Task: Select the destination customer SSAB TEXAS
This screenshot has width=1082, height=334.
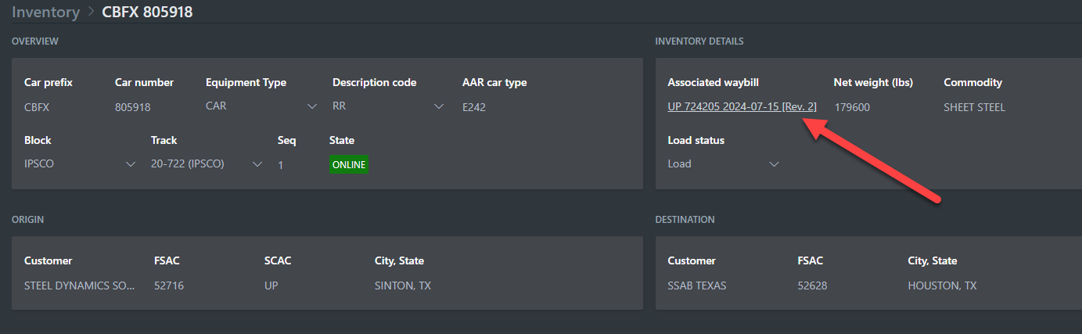Action: [x=697, y=286]
